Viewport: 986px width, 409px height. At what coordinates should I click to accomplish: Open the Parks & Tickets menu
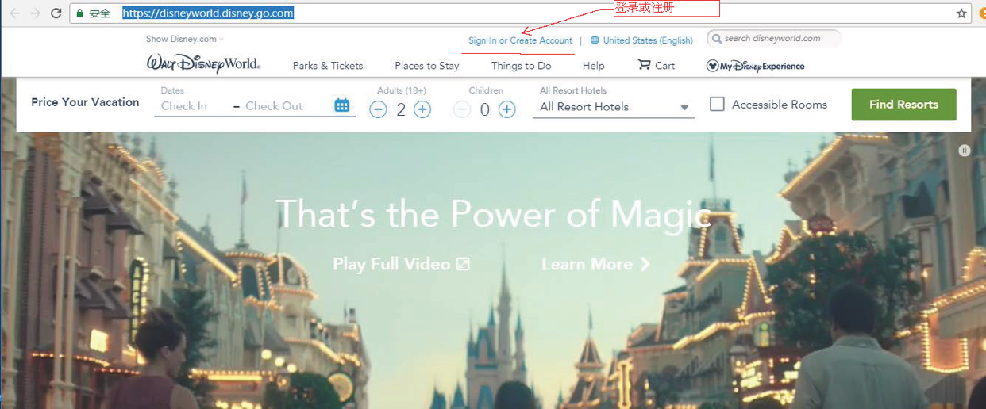pos(327,66)
